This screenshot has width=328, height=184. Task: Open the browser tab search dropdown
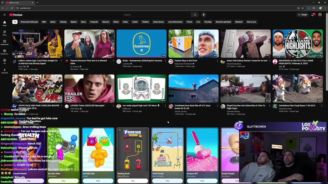tap(3, 3)
